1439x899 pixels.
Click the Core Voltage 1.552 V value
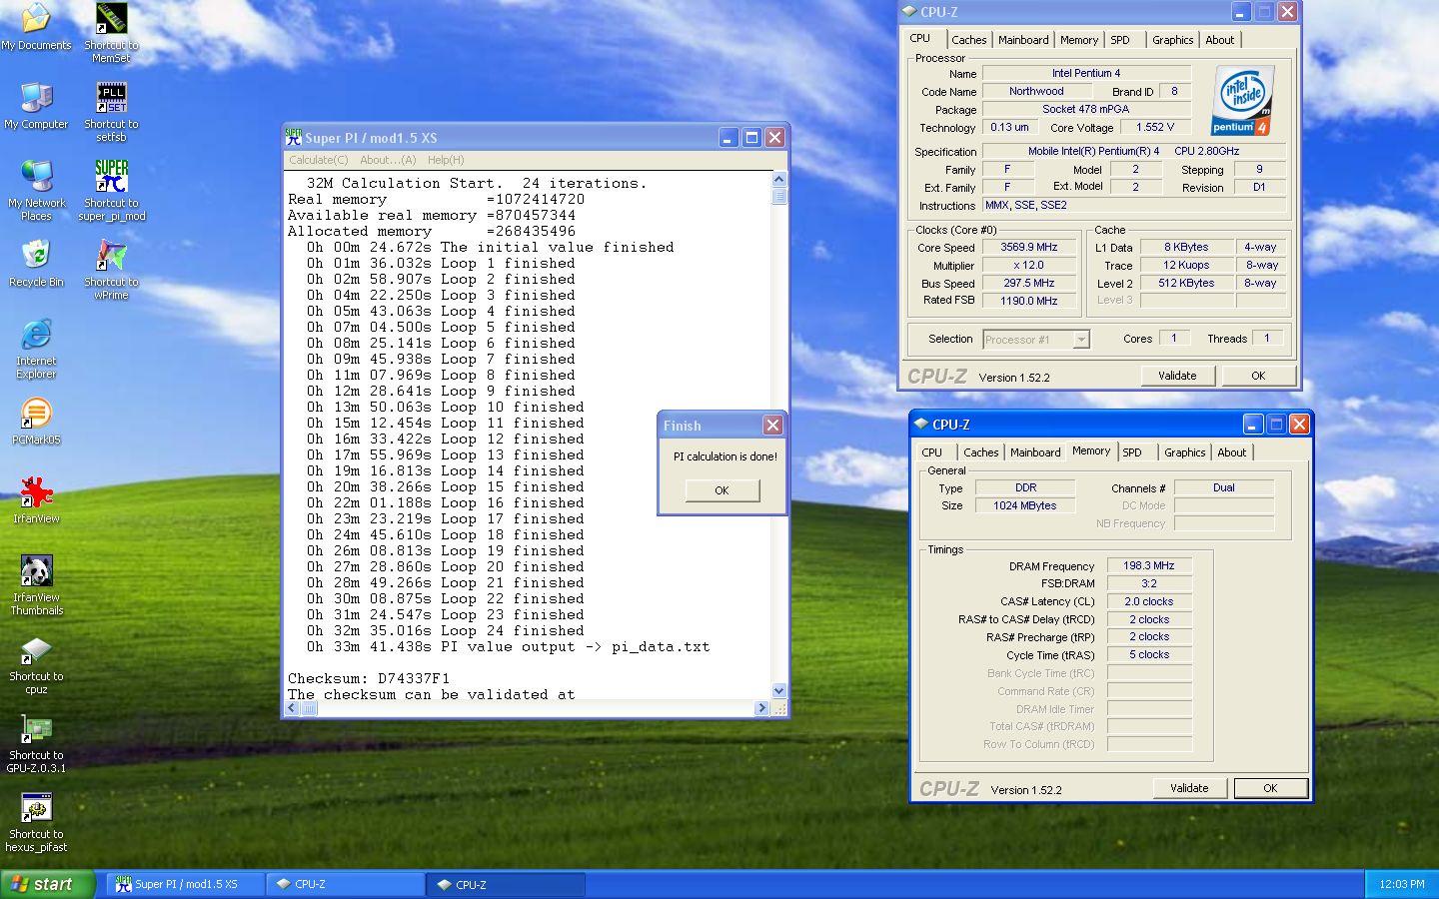point(1155,128)
